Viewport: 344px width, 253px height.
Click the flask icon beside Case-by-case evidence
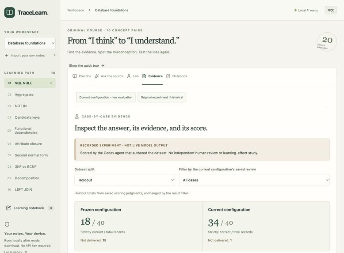coord(77,116)
